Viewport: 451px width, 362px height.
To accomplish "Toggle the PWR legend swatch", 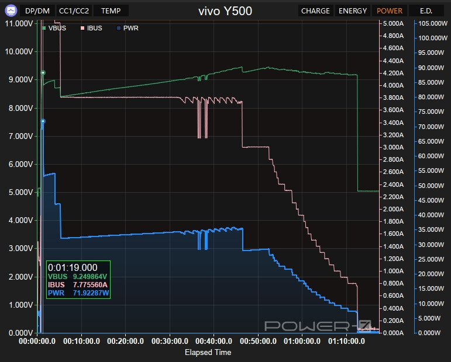I will 119,28.
